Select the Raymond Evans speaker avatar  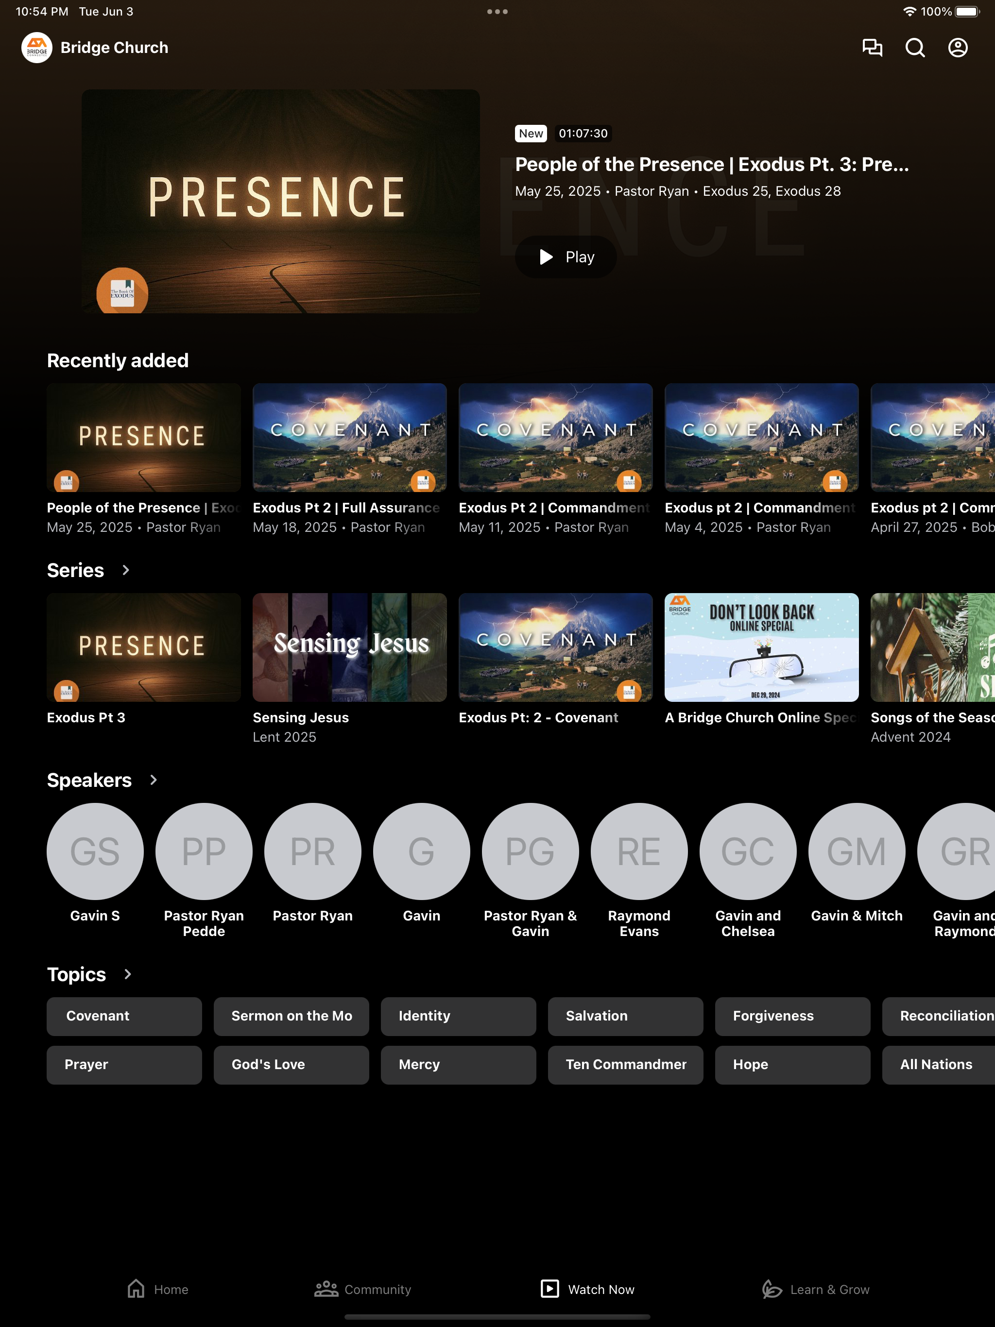pos(638,851)
